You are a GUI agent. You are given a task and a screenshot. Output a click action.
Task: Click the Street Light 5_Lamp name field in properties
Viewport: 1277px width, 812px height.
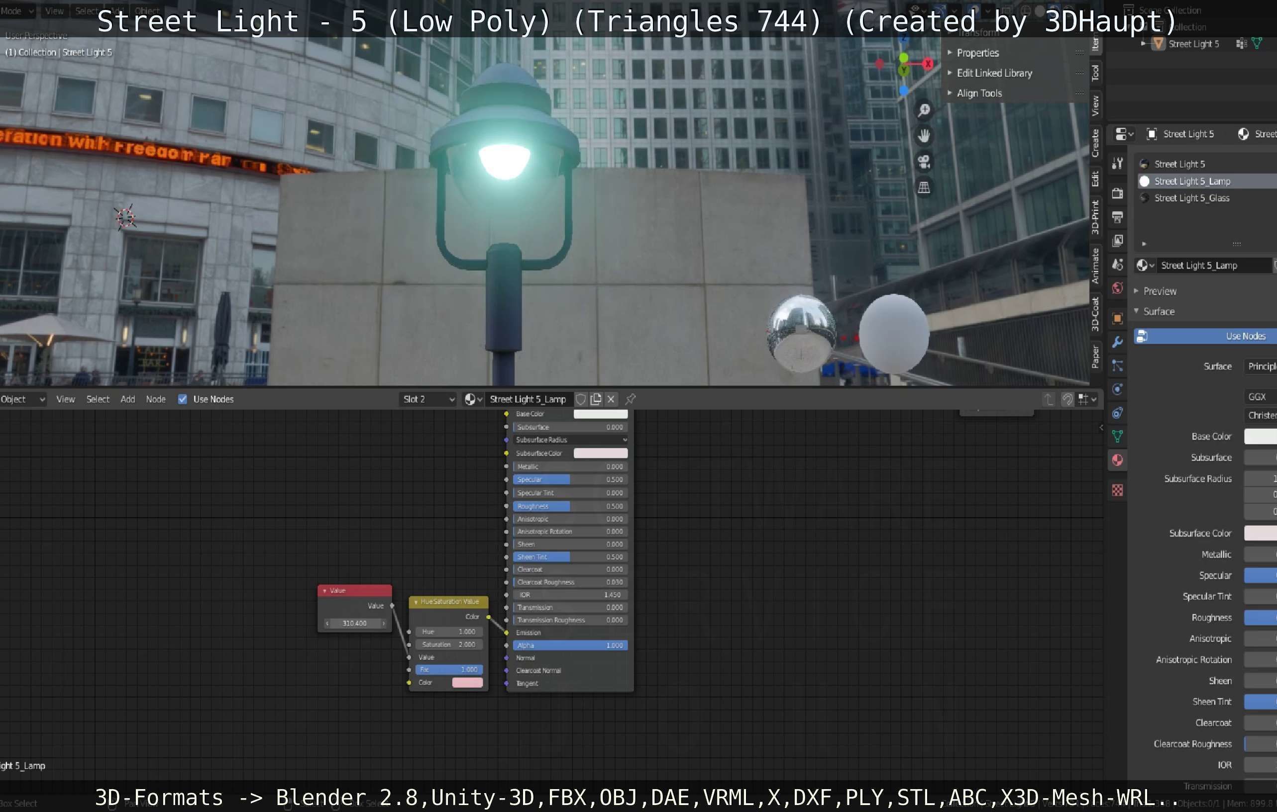coord(1214,266)
